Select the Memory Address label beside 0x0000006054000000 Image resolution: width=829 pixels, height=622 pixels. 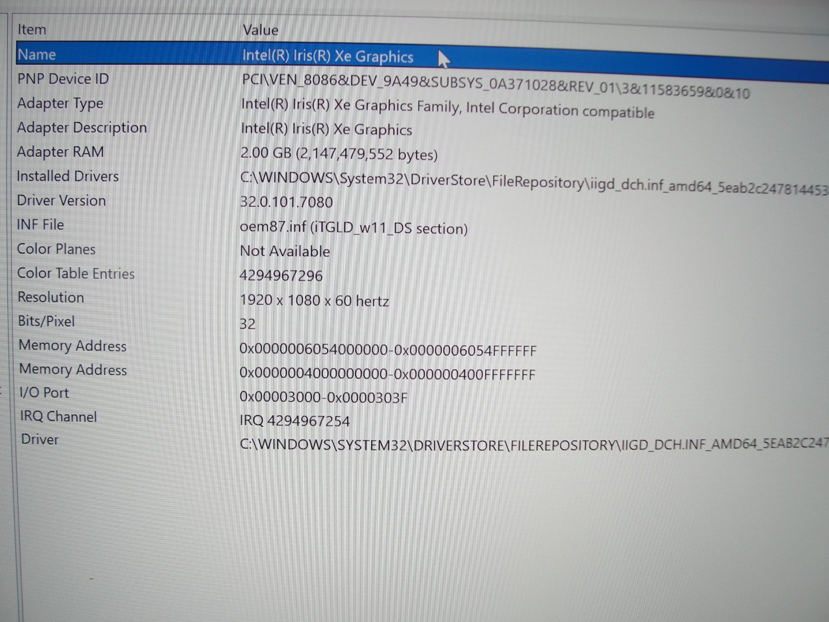[73, 346]
